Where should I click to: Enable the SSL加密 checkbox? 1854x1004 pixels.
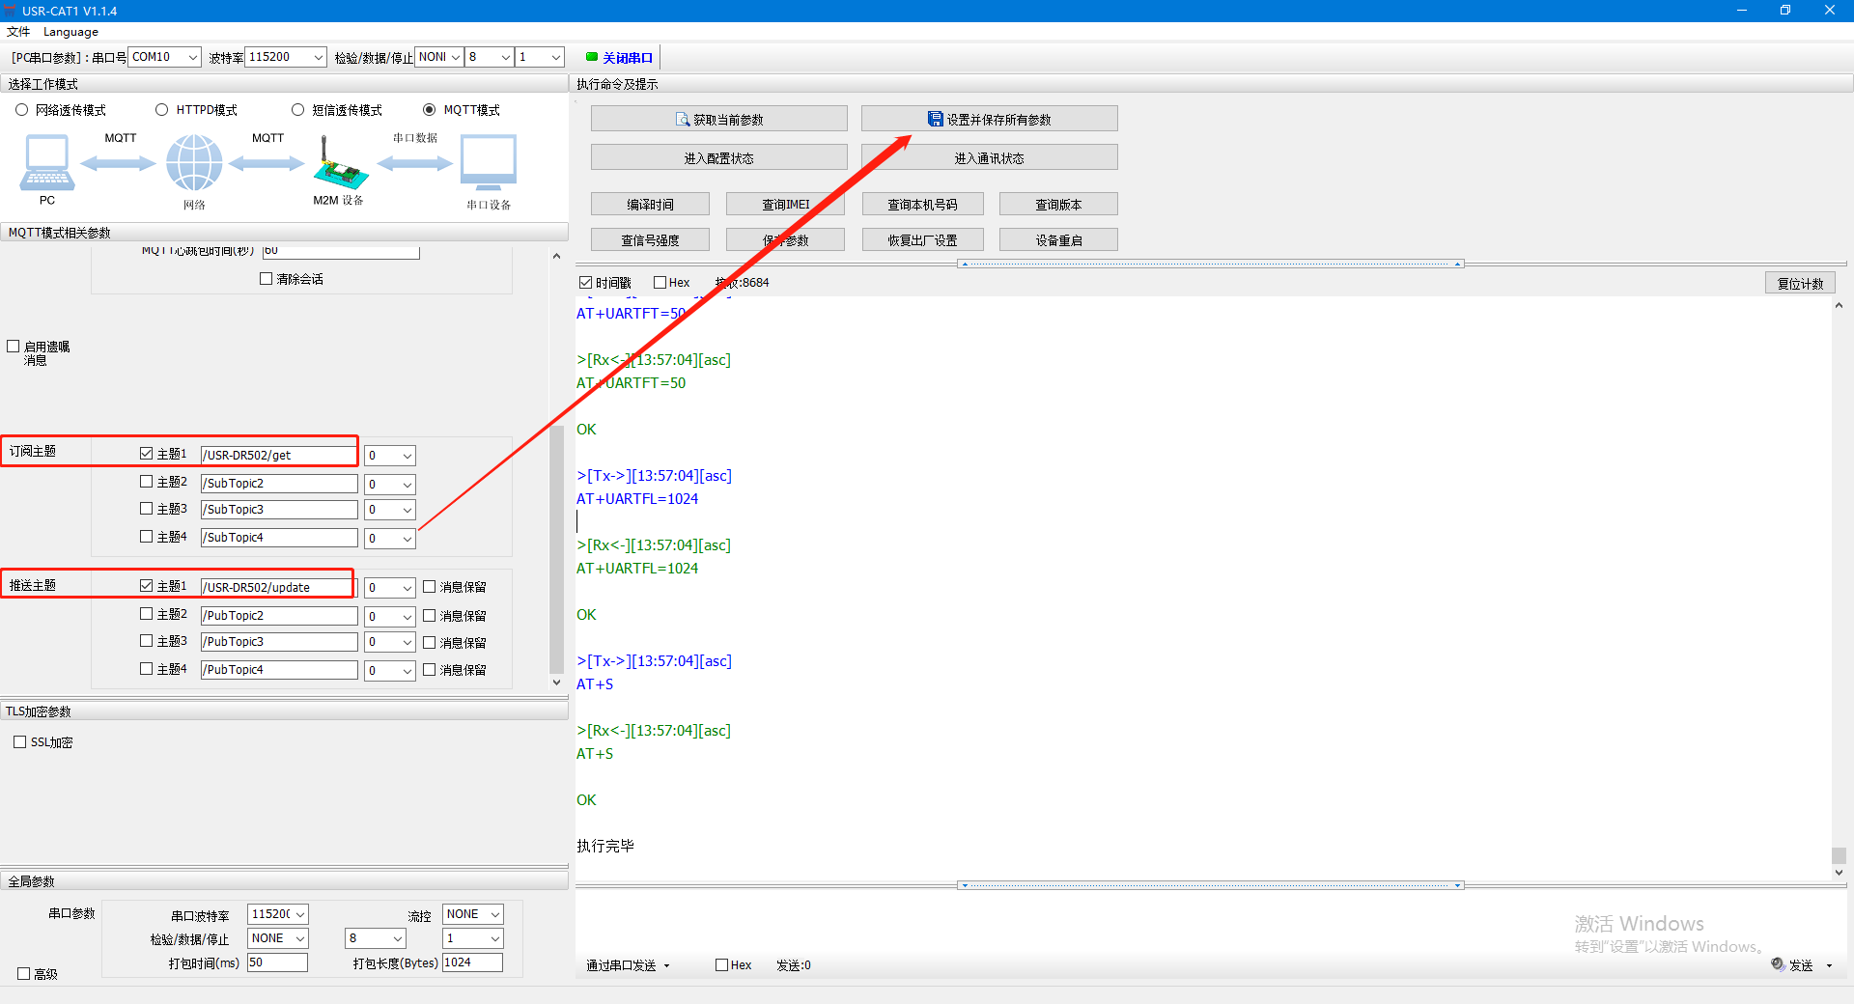[20, 742]
